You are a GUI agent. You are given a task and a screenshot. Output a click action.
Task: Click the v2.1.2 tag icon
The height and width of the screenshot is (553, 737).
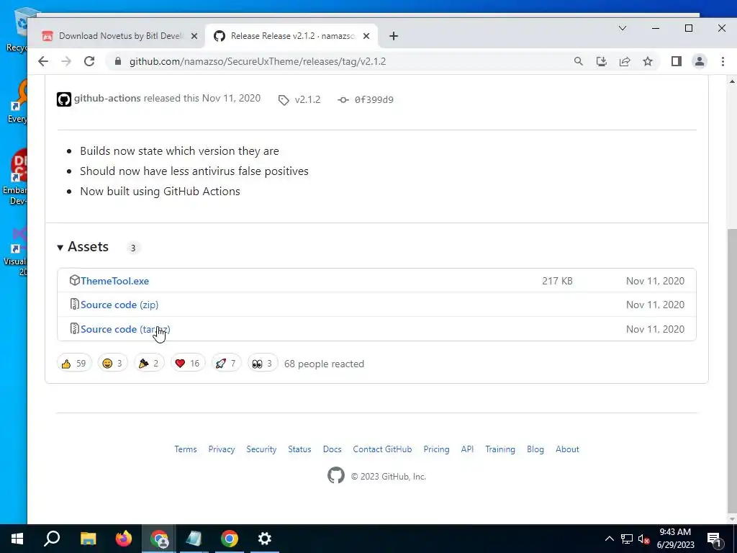[x=284, y=99]
